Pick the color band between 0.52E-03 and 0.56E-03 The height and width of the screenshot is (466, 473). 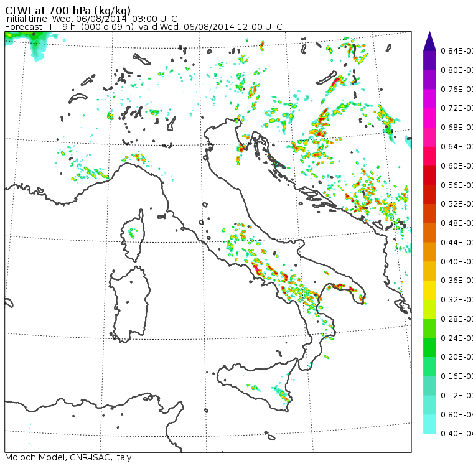pyautogui.click(x=429, y=195)
